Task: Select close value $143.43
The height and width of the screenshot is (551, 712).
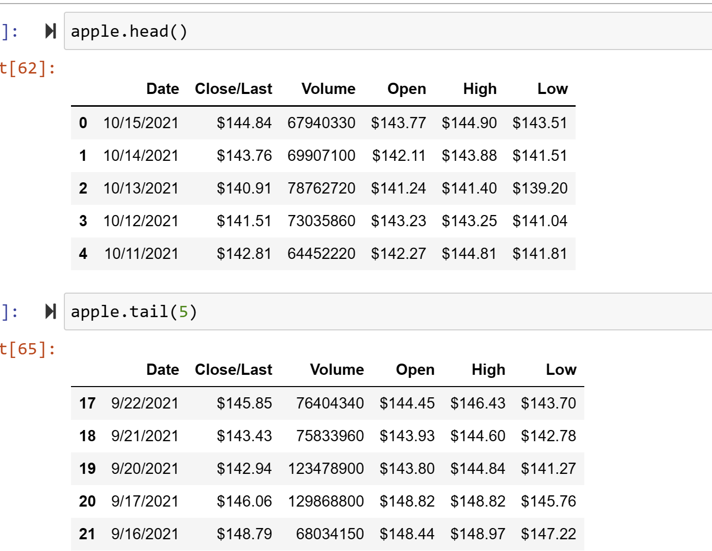Action: pos(244,436)
